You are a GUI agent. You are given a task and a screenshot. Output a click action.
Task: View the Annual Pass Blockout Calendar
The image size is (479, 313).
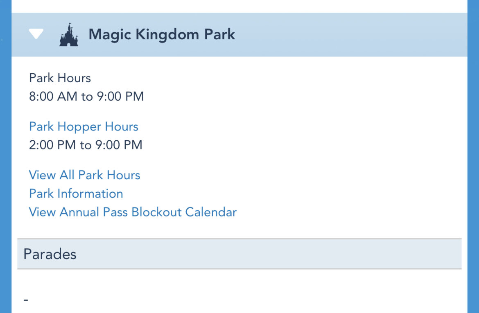[x=132, y=212]
